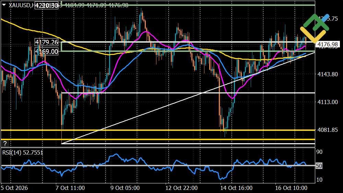Select the 4179.26 price level label
The width and height of the screenshot is (343, 193).
pyautogui.click(x=47, y=42)
